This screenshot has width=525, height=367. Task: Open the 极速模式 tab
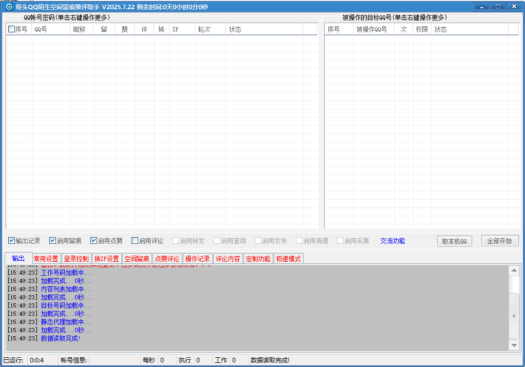pyautogui.click(x=289, y=259)
